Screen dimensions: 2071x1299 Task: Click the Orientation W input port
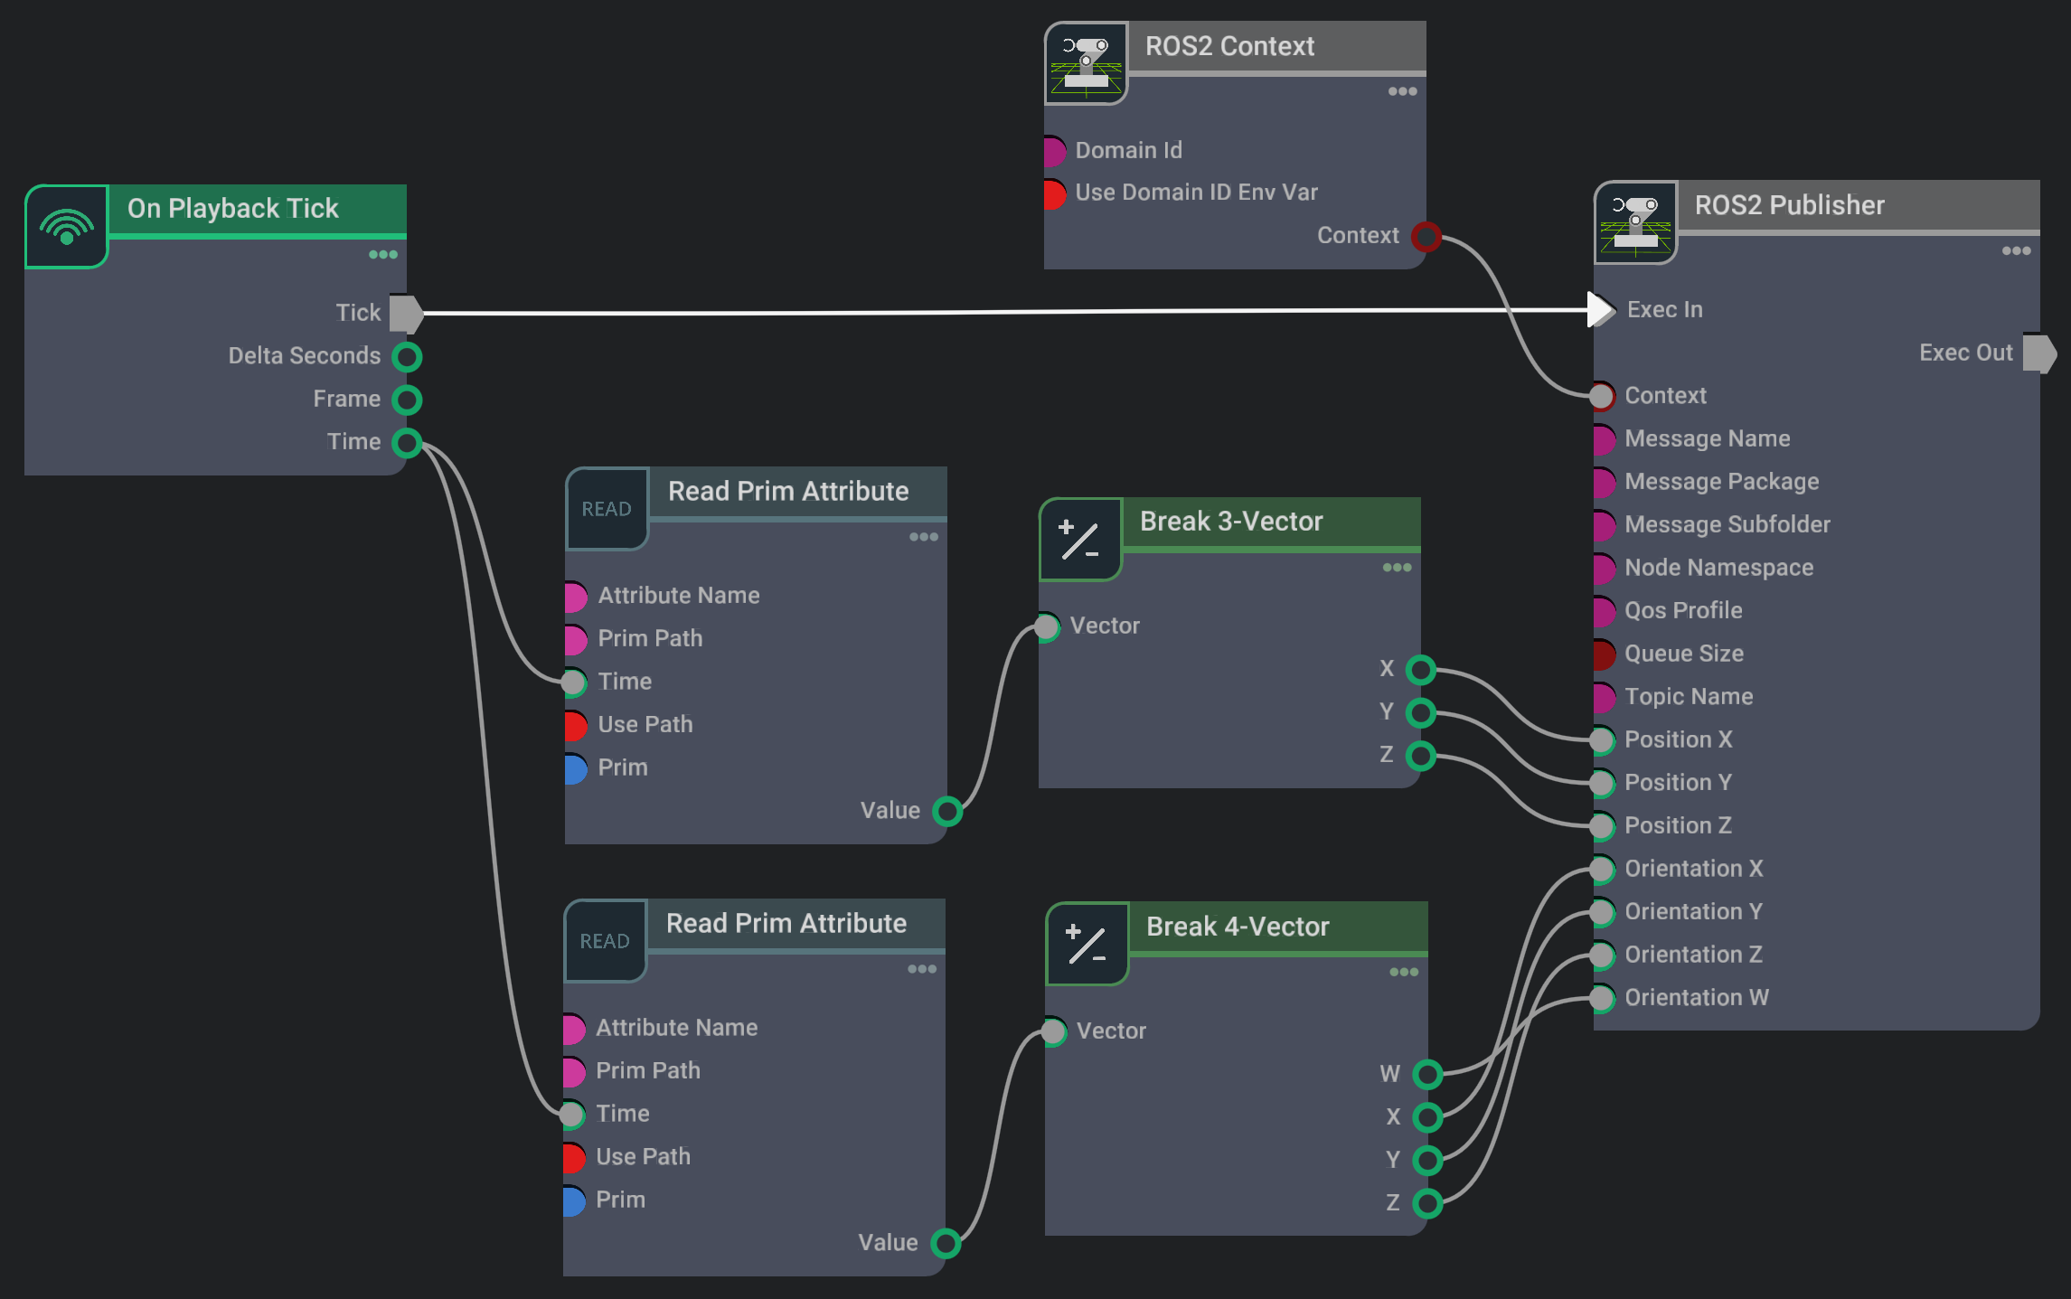(x=1602, y=998)
